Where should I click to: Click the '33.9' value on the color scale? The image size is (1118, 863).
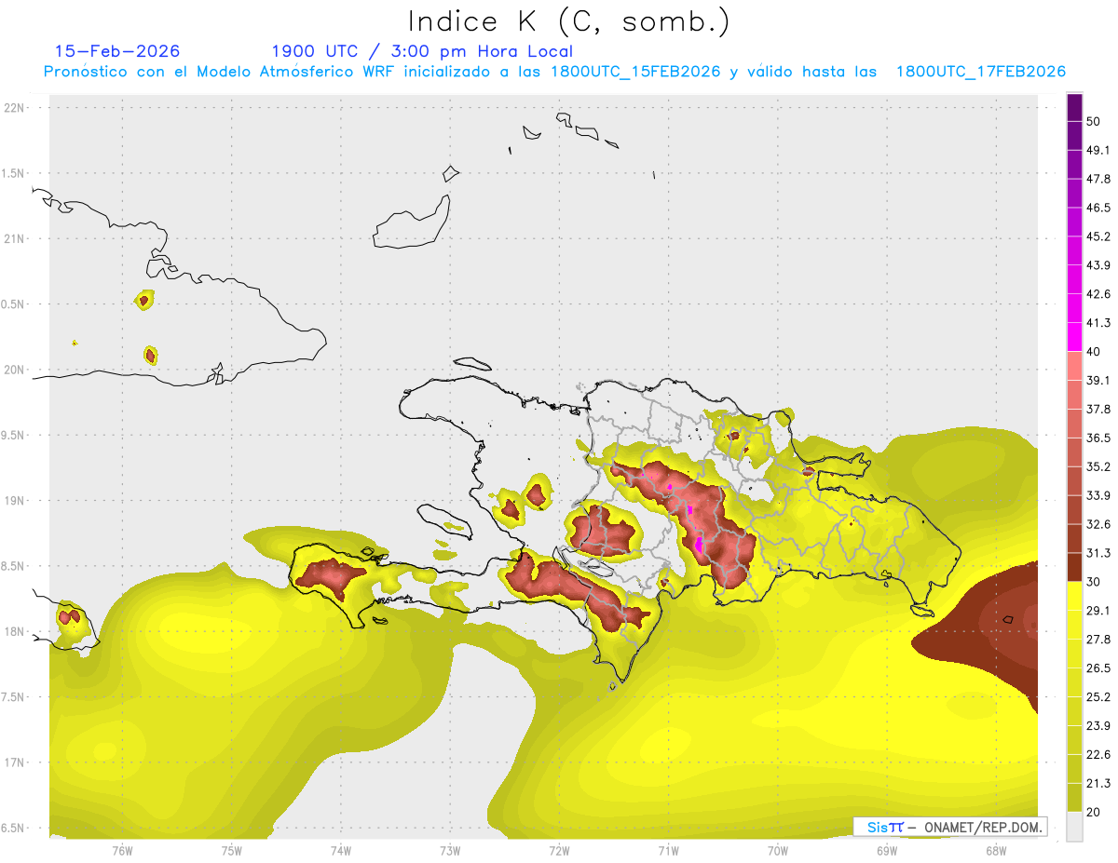pyautogui.click(x=1098, y=495)
